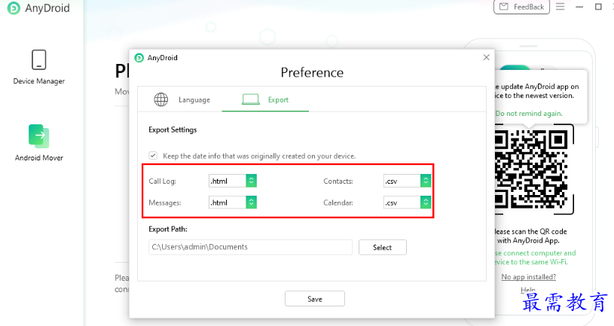Viewport: 614px width, 326px height.
Task: Click 'Do not remind again.' link
Action: 529,114
